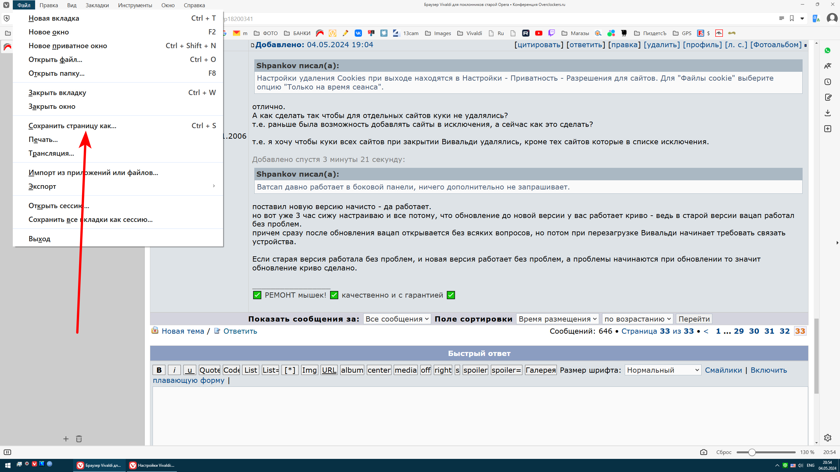Open Downloads panel in sidebar

pos(827,113)
